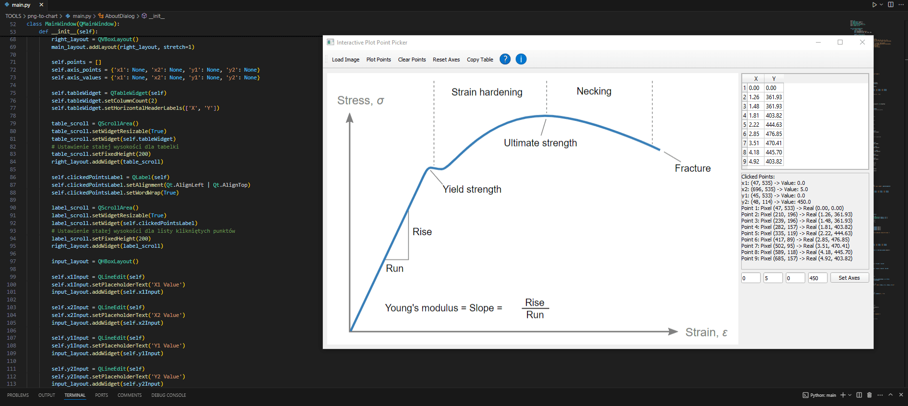Screen dimensions: 908x406
Task: Create new terminal with plus icon
Action: pyautogui.click(x=843, y=395)
